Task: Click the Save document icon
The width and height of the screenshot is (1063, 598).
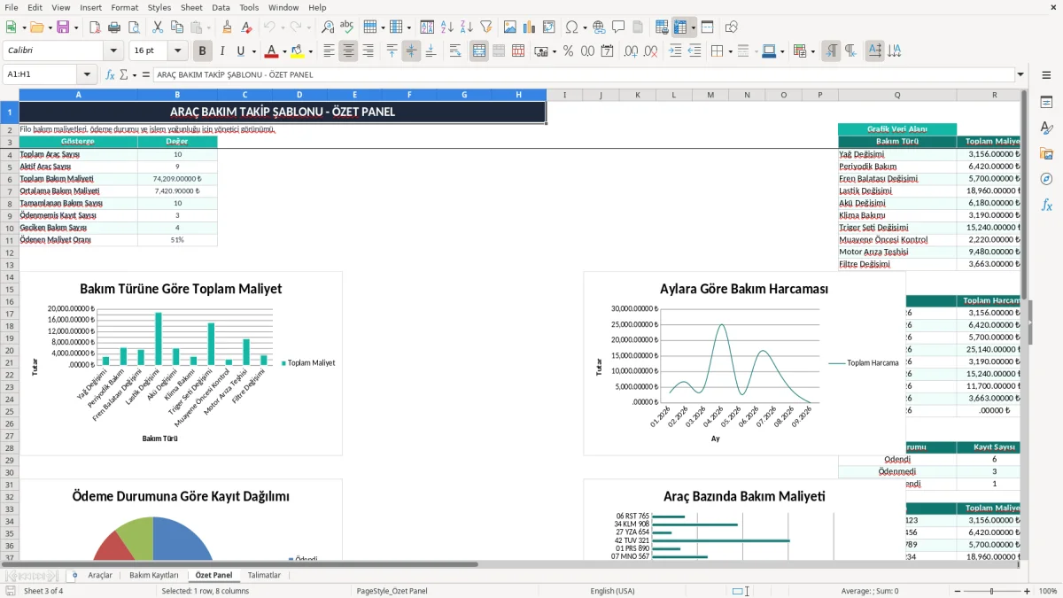Action: coord(63,27)
